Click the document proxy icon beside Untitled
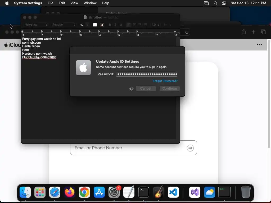Image resolution: width=271 pixels, height=203 pixels. tap(85, 17)
